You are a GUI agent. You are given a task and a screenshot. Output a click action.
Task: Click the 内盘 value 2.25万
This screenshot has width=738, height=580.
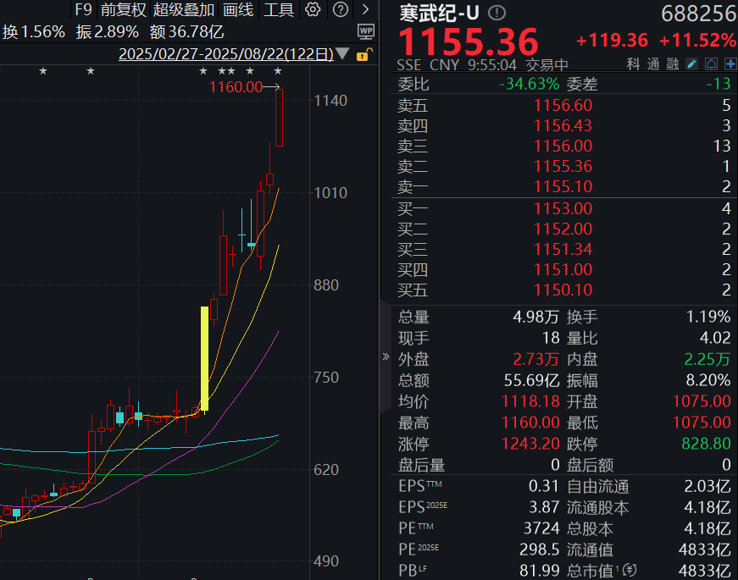tap(707, 359)
